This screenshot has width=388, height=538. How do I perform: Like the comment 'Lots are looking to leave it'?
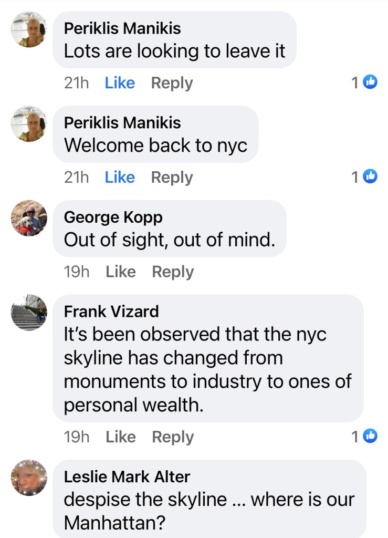pyautogui.click(x=120, y=83)
